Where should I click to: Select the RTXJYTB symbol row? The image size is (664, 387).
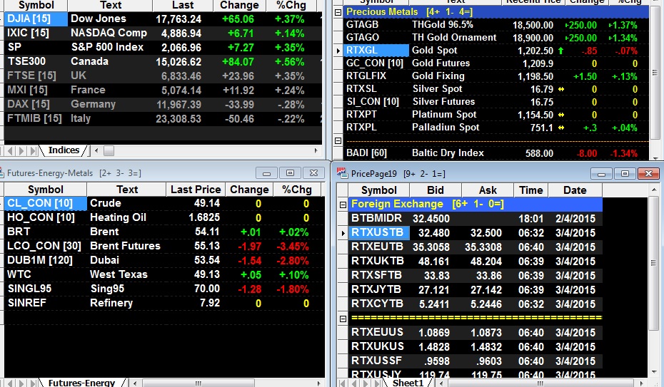[475, 290]
